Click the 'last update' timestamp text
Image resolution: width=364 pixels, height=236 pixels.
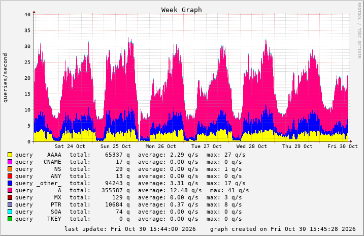(130, 229)
